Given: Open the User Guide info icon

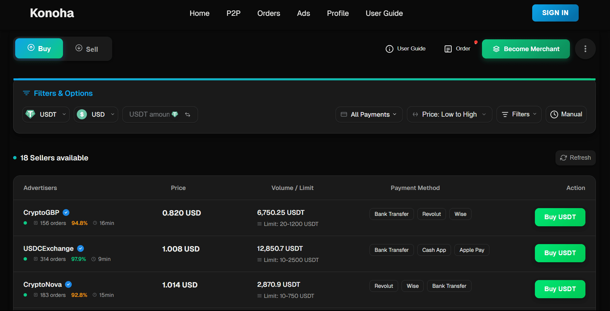Looking at the screenshot, I should (x=389, y=49).
